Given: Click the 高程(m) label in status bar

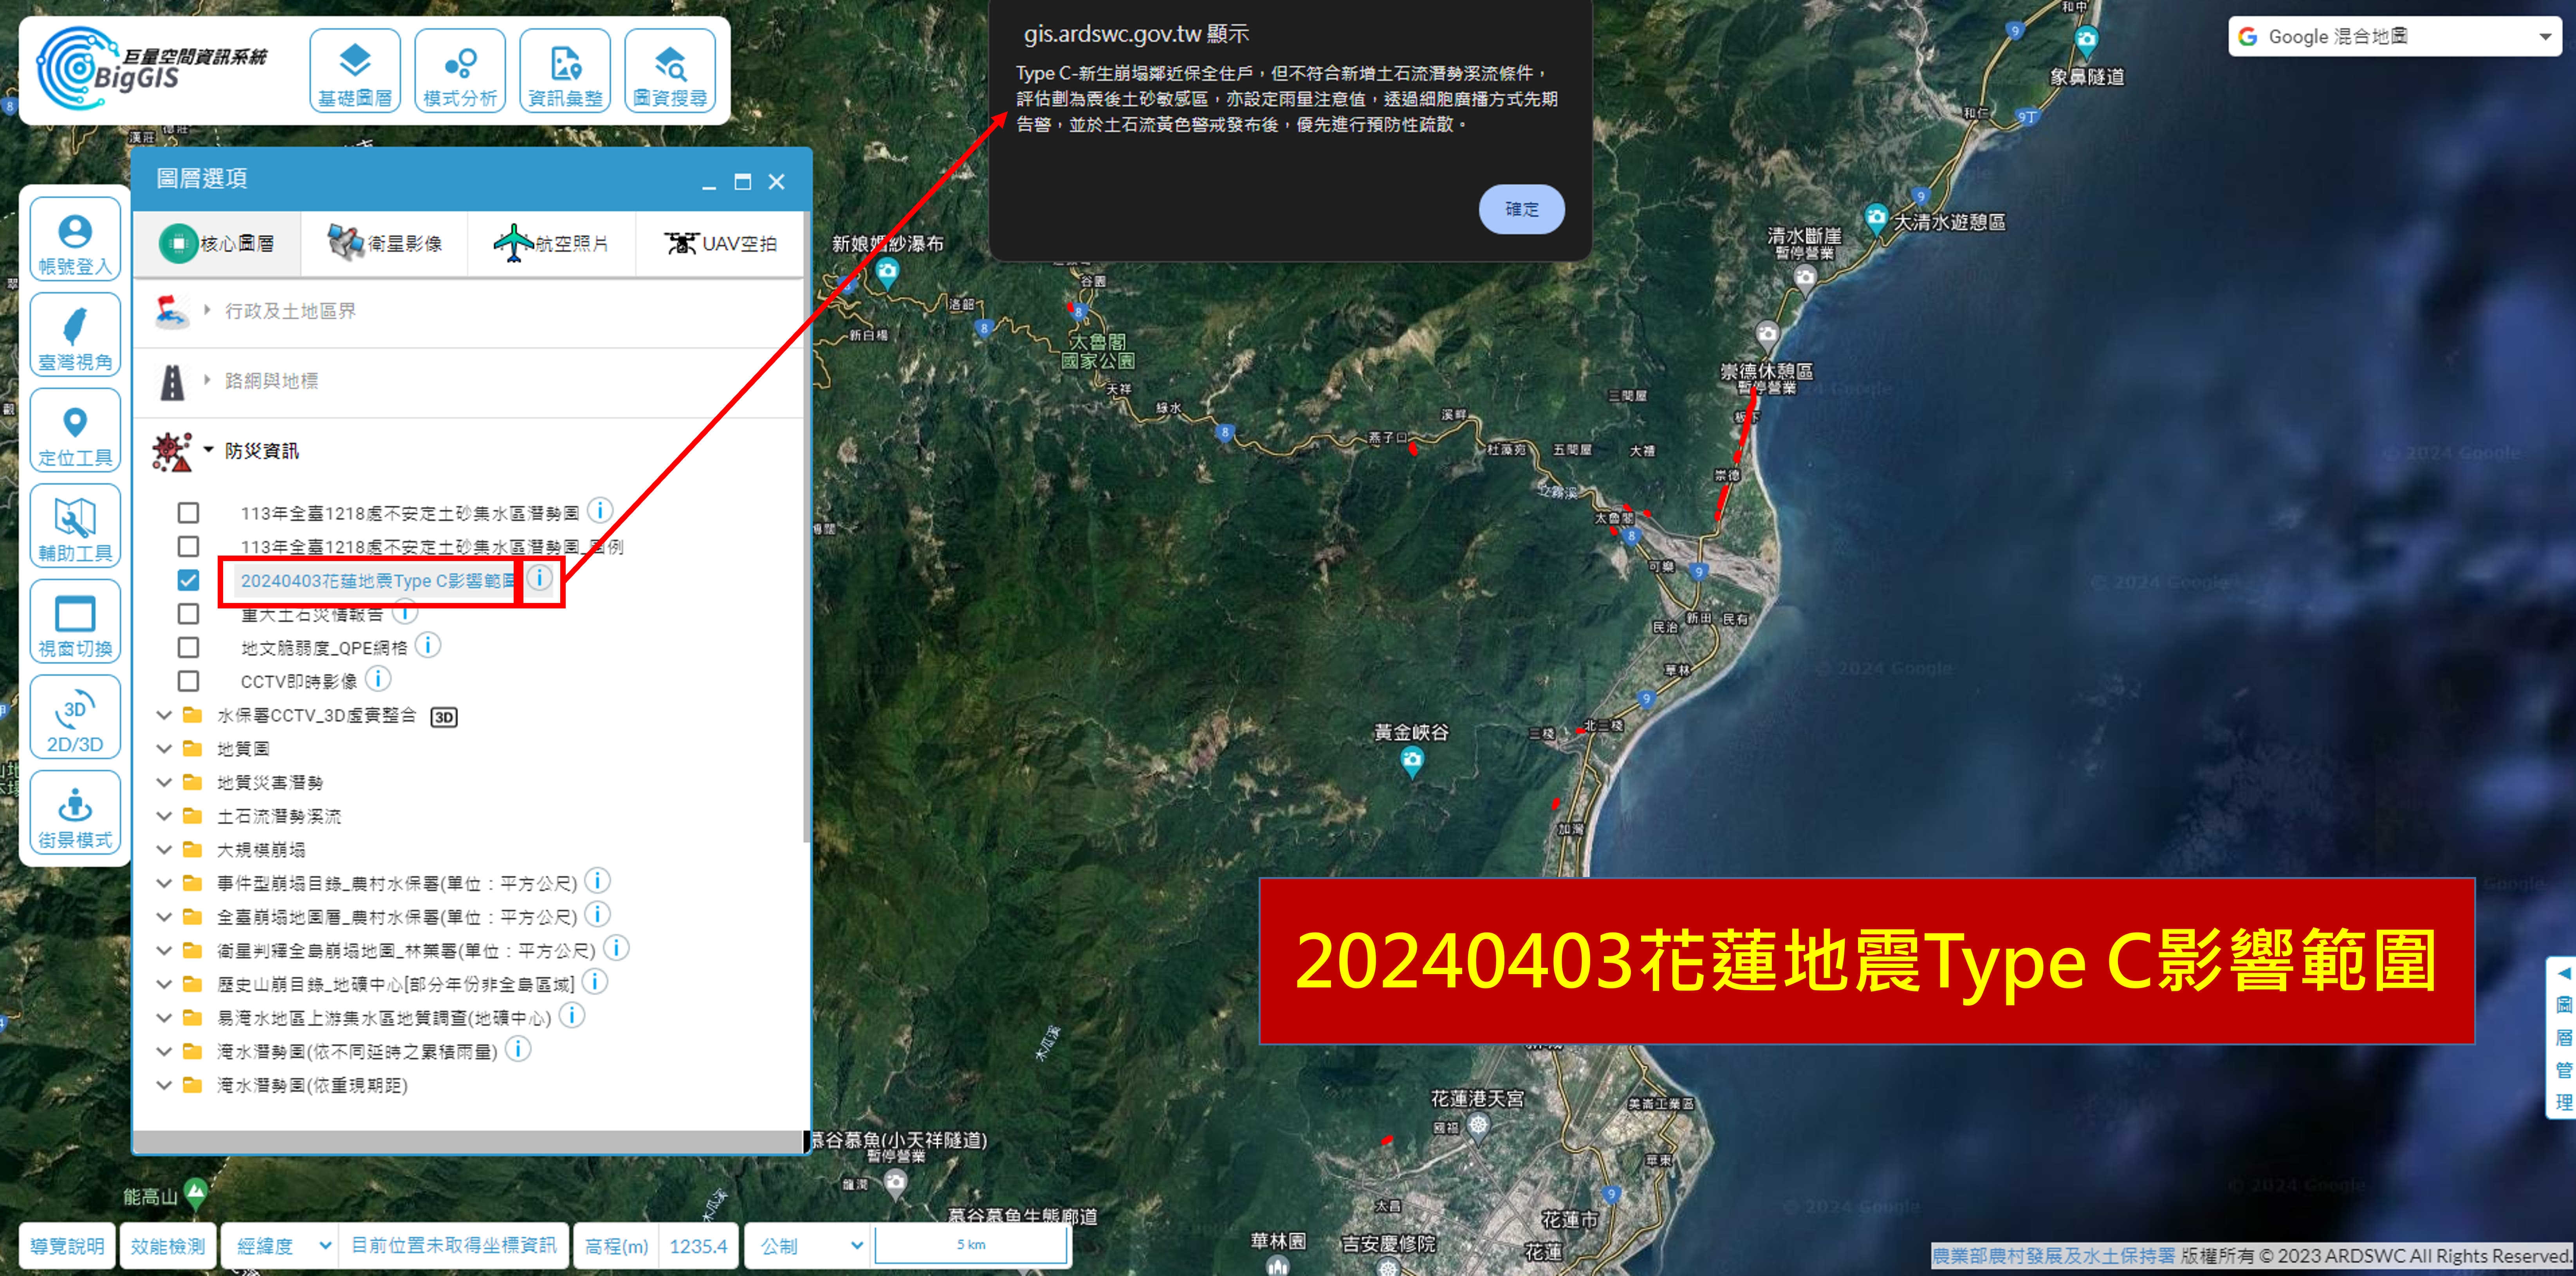Looking at the screenshot, I should 616,1246.
